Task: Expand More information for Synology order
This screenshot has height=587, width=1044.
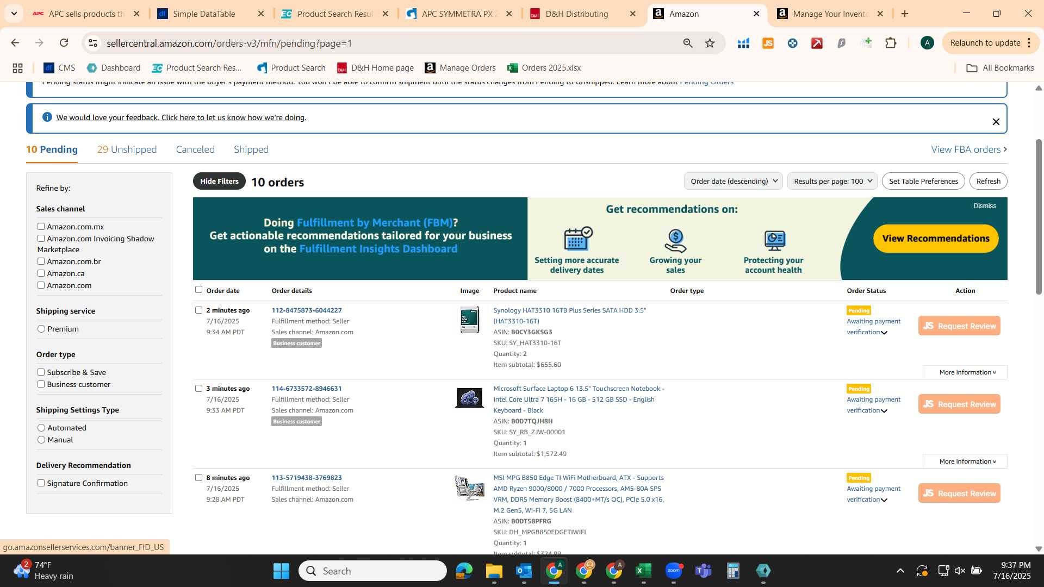Action: [965, 372]
